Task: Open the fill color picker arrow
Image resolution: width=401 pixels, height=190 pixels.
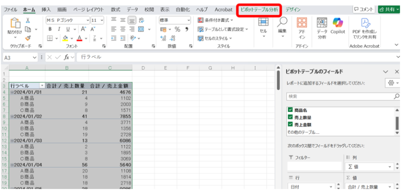Action: [x=72, y=39]
